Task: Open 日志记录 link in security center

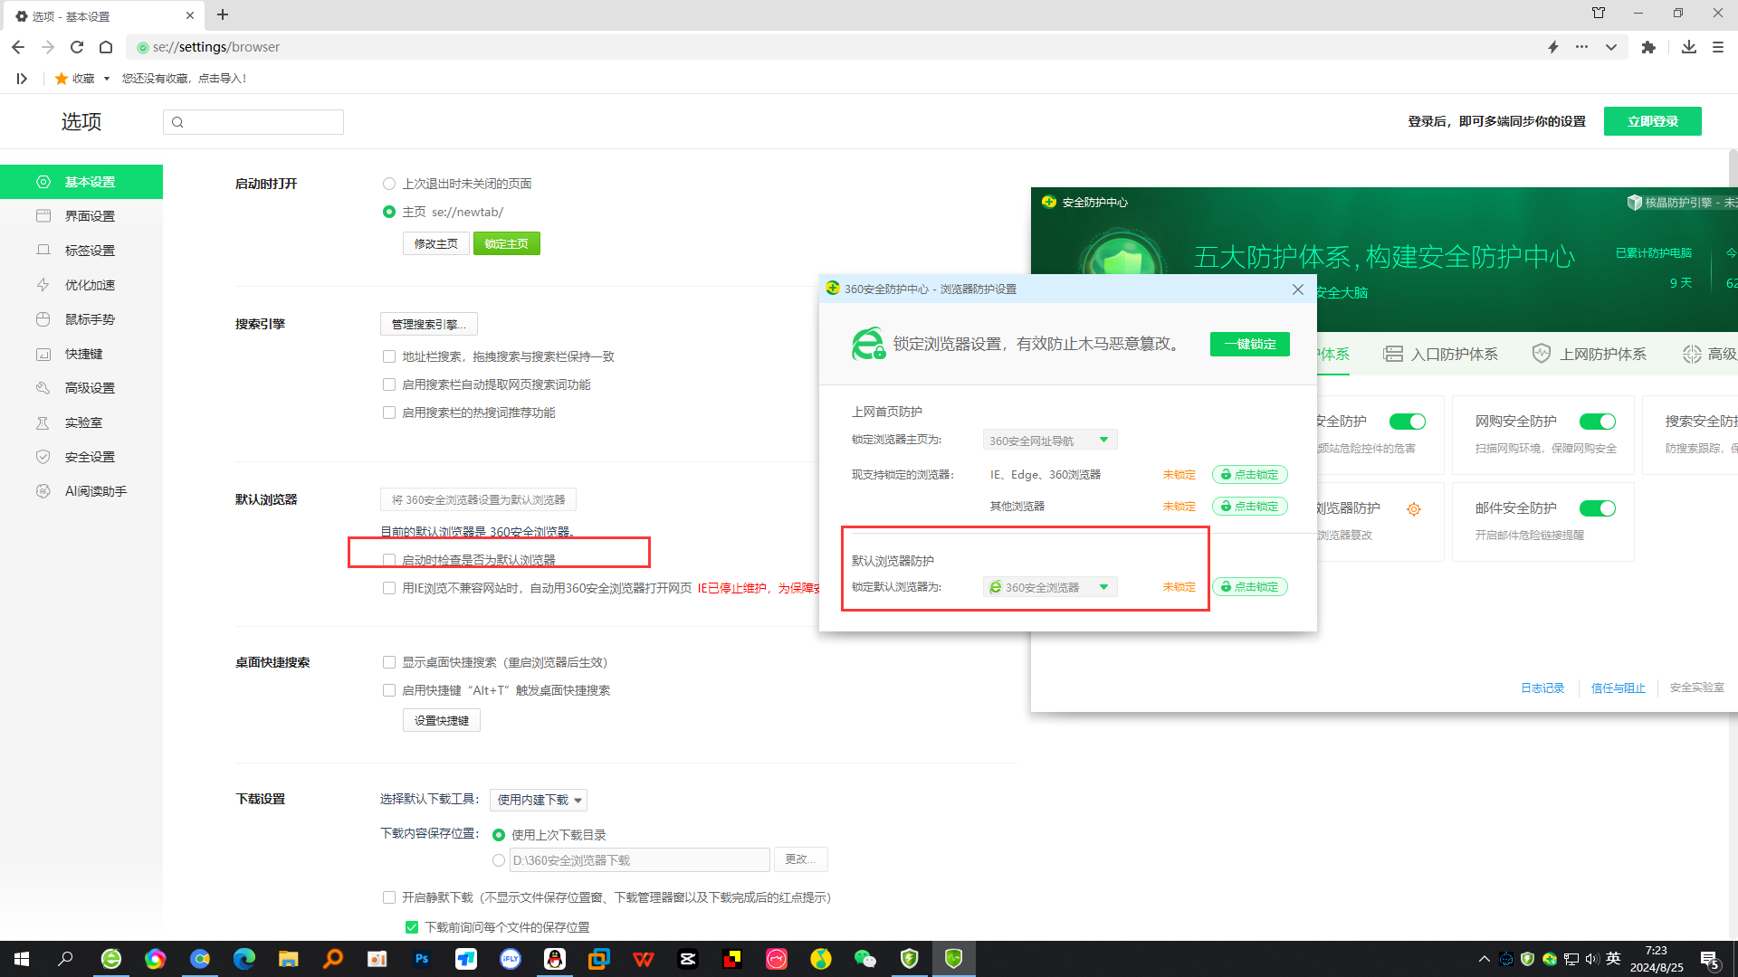Action: point(1542,688)
